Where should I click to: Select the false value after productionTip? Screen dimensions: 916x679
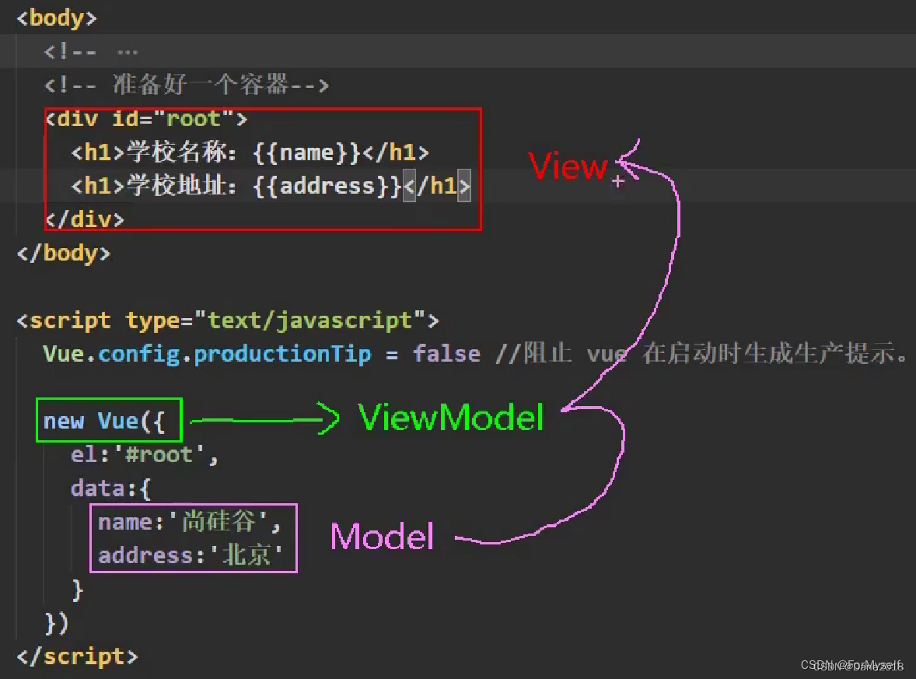pyautogui.click(x=446, y=353)
